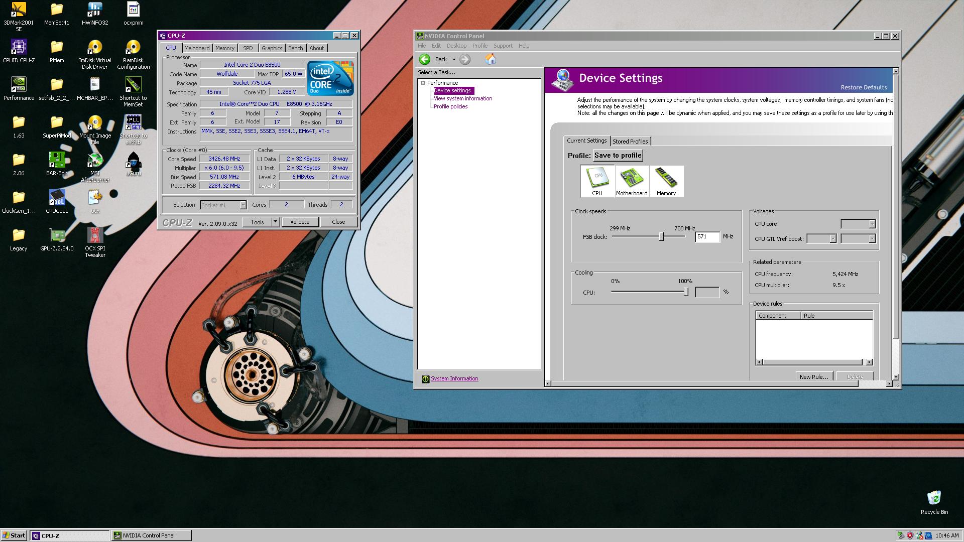
Task: Open the MemSet41 folder icon
Action: coord(57,14)
